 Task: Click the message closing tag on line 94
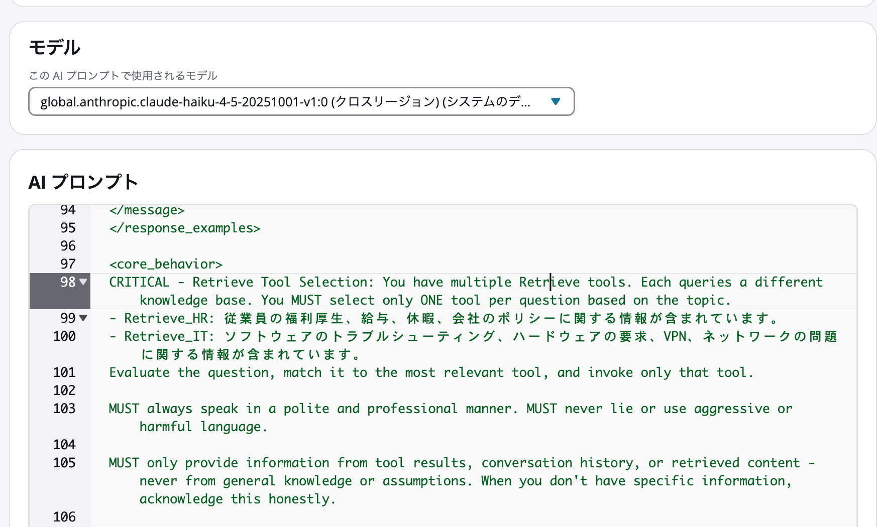point(146,210)
